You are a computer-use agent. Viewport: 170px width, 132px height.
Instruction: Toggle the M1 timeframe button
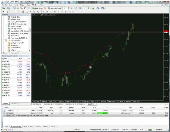tap(44, 12)
